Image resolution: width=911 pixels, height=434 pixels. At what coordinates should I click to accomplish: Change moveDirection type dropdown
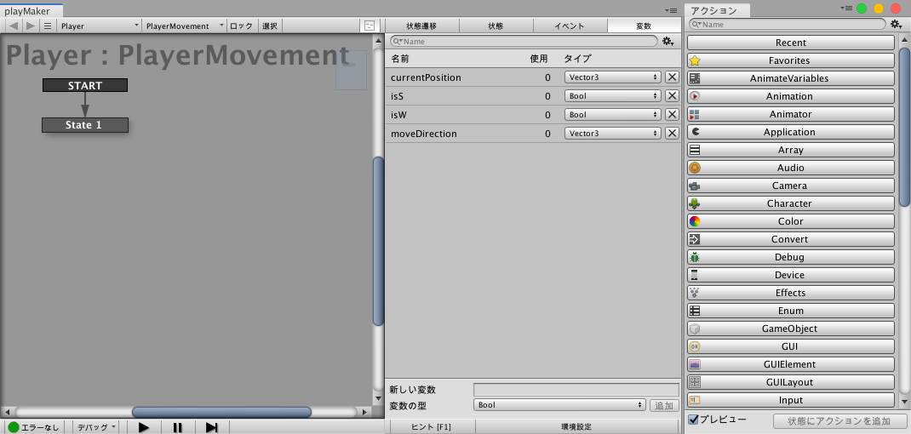[x=613, y=133]
